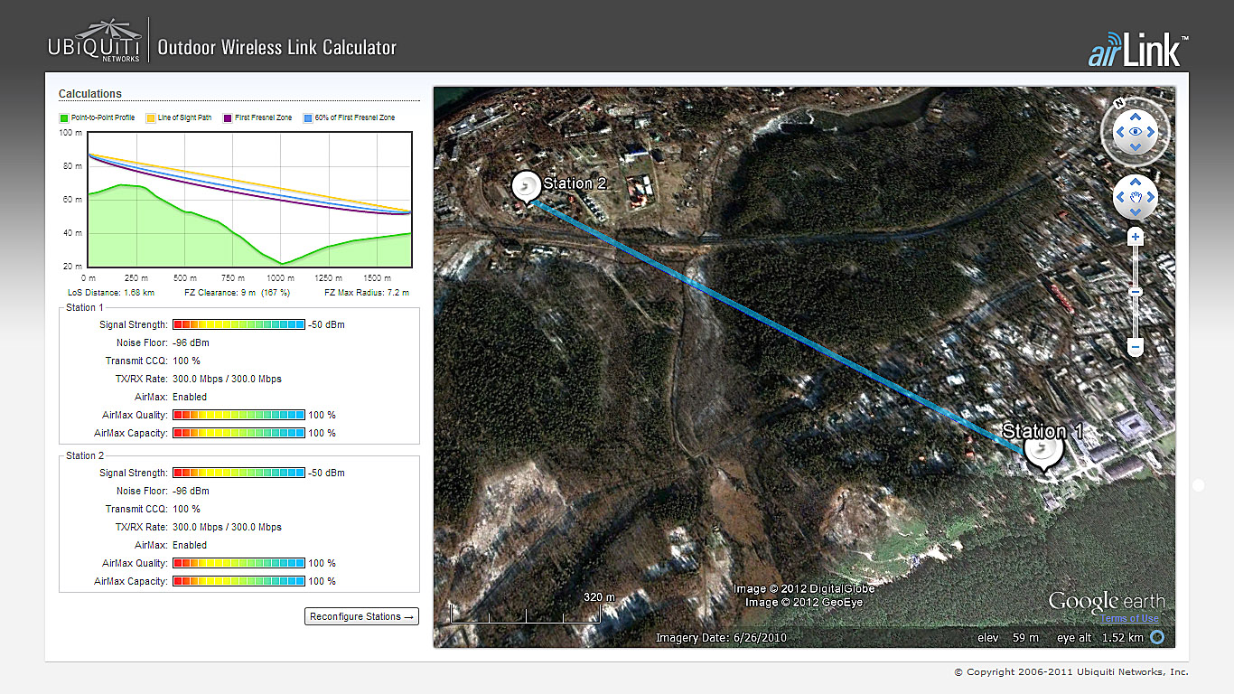Zoom in with the plus button
The width and height of the screenshot is (1234, 694).
pos(1136,237)
